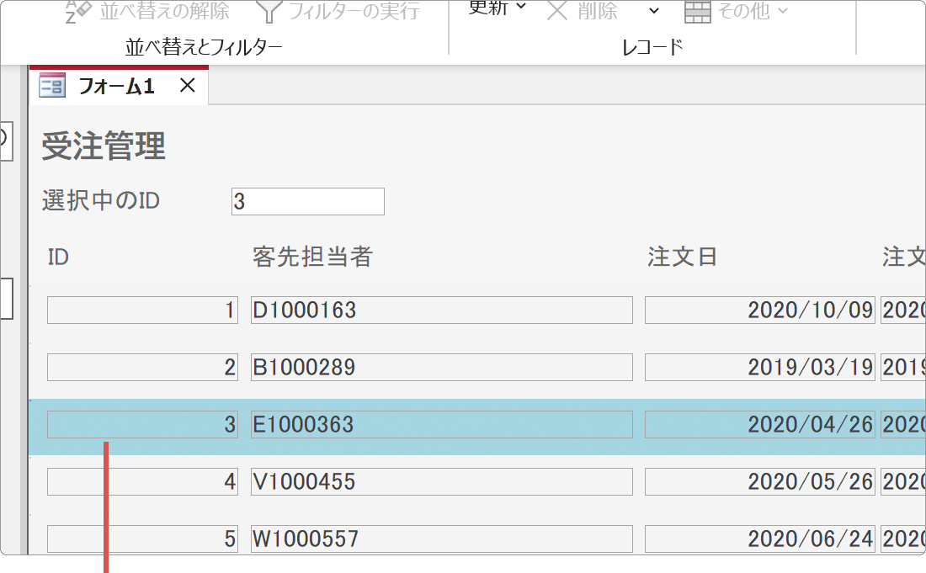Click the form icon on the フォーム1 tab
Viewport: 926px width, 573px height.
51,85
